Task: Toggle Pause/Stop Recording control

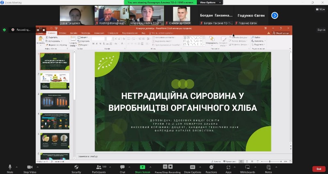Action: coord(168,167)
